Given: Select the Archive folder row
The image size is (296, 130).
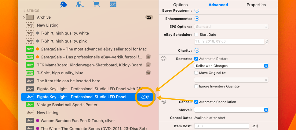Looking at the screenshot, I should coord(88,17).
